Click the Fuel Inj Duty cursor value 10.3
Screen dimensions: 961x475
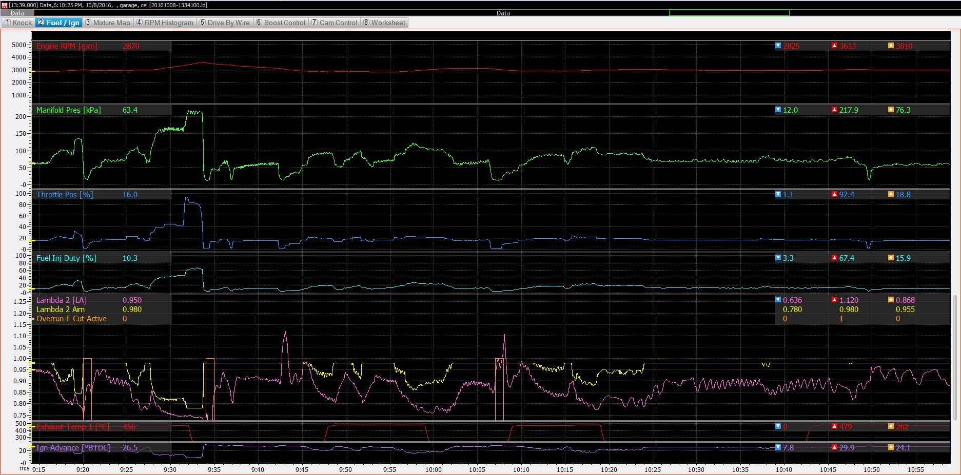click(x=130, y=258)
